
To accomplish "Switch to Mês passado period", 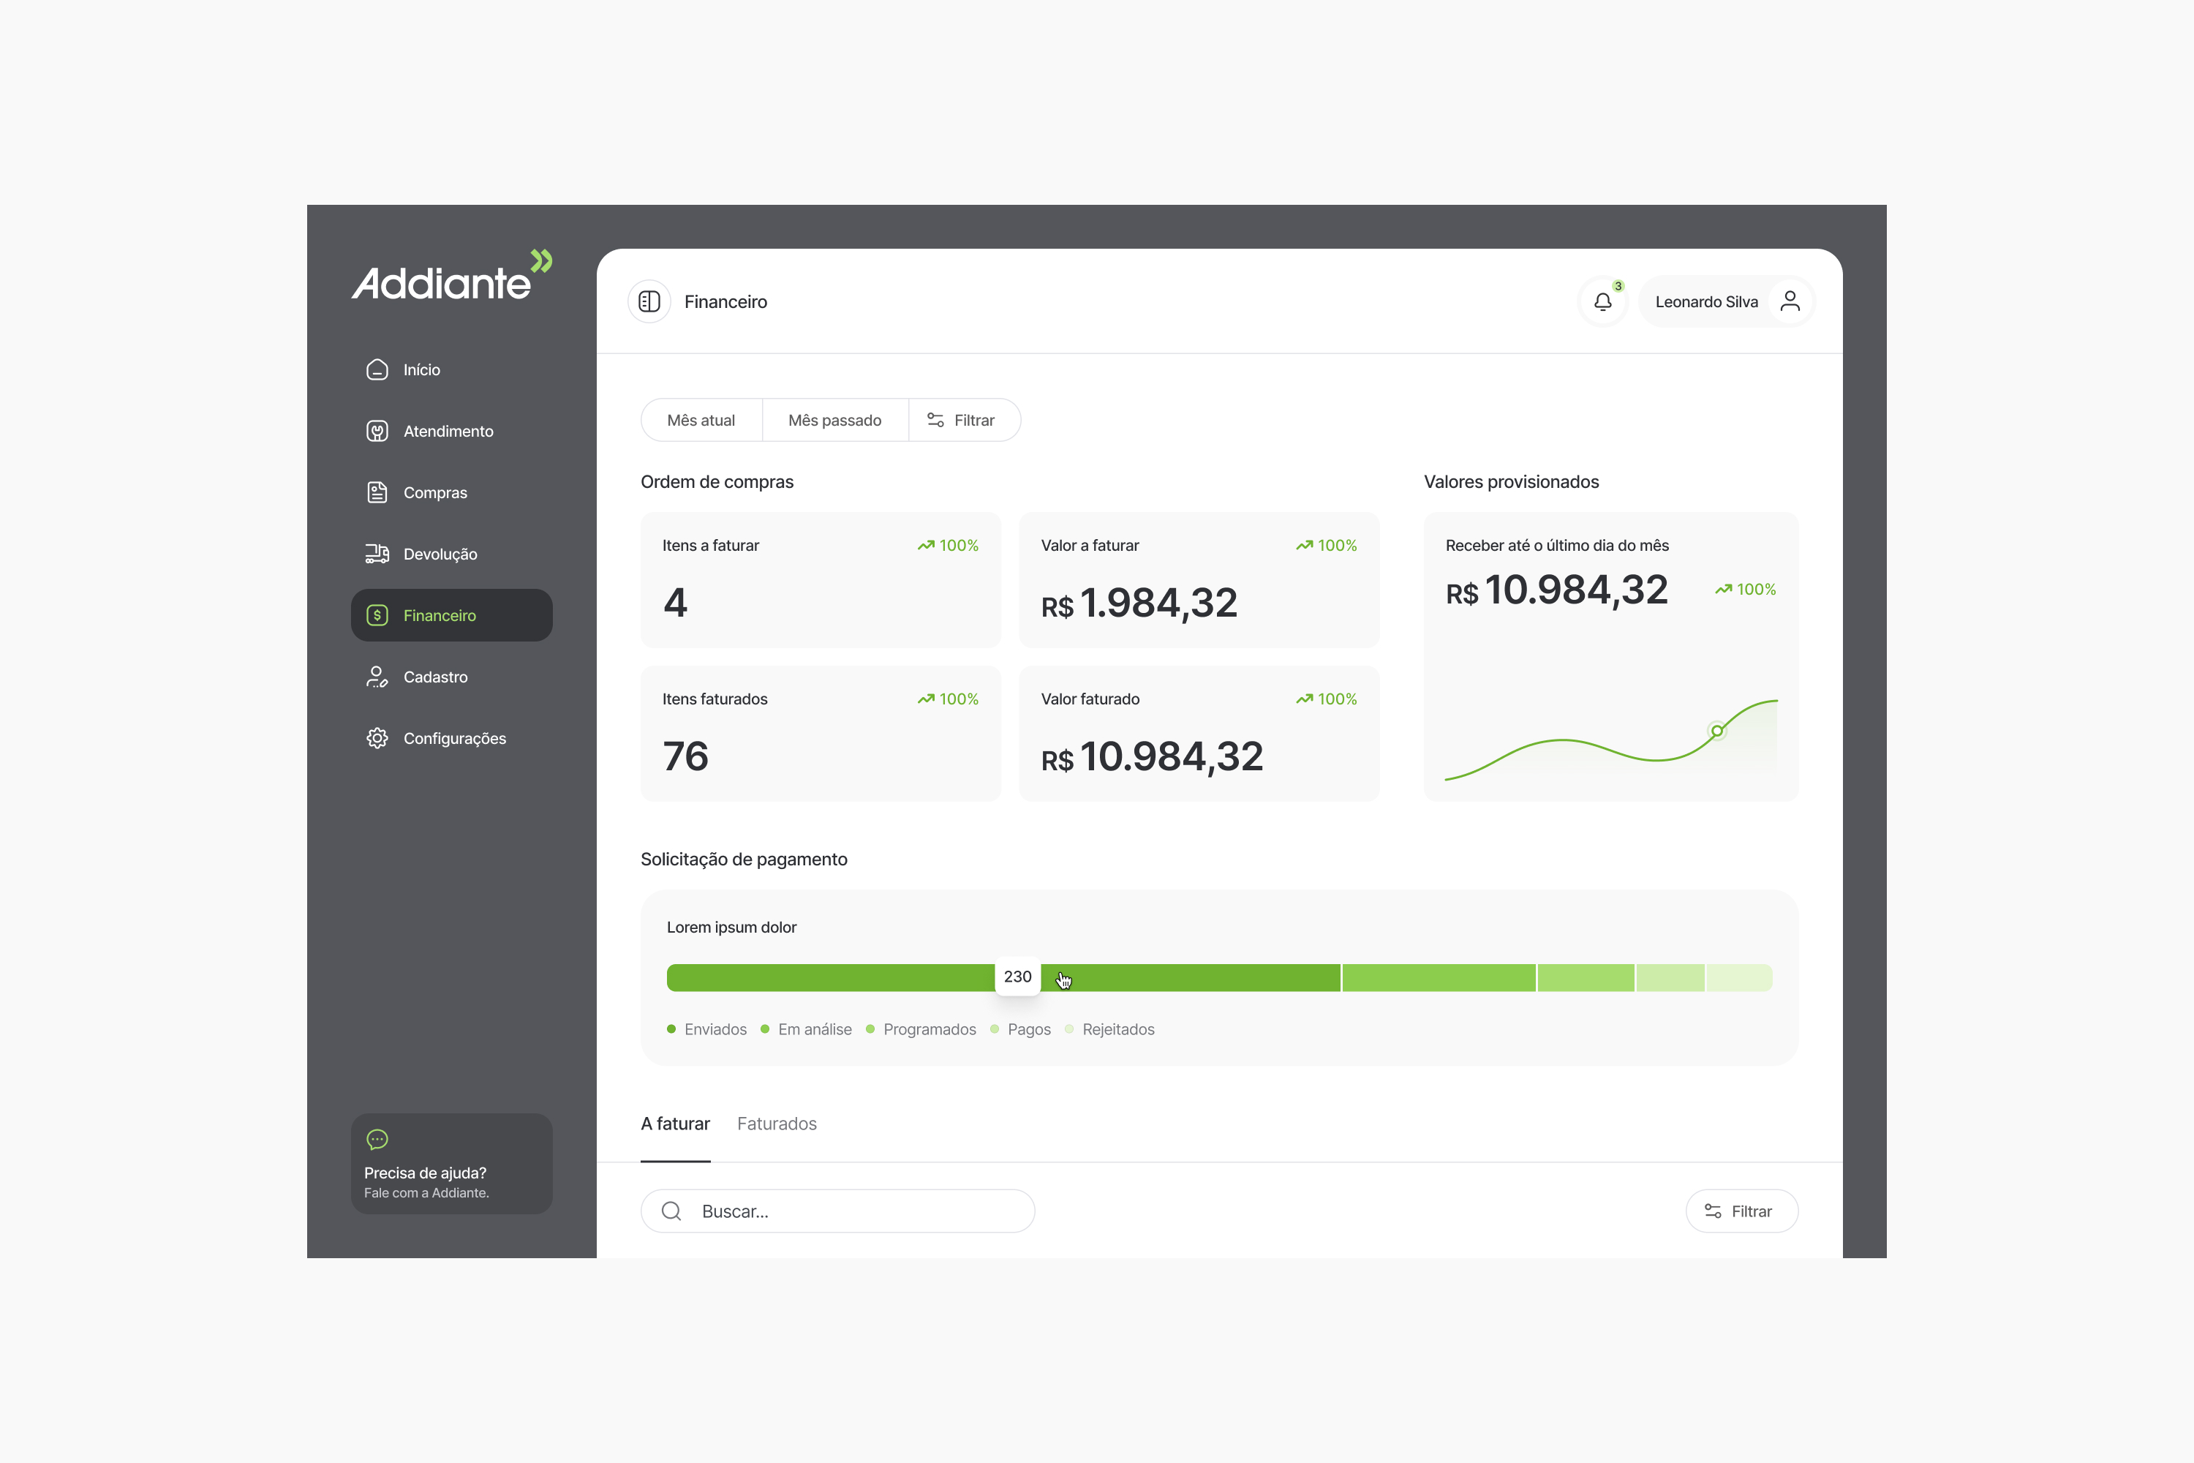I will (834, 420).
